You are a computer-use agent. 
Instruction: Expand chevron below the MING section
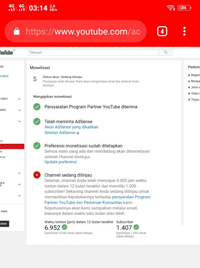[x=19, y=121]
